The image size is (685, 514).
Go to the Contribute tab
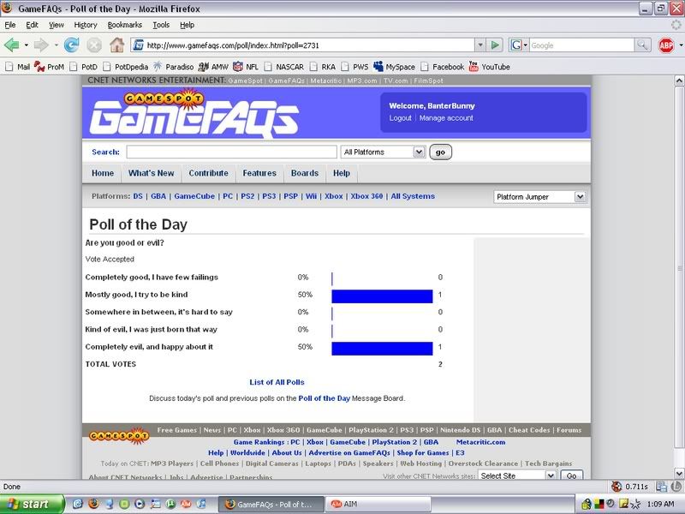(208, 173)
